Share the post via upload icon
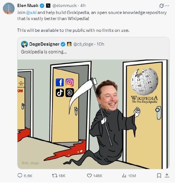This screenshot has width=175, height=183. pos(167,176)
